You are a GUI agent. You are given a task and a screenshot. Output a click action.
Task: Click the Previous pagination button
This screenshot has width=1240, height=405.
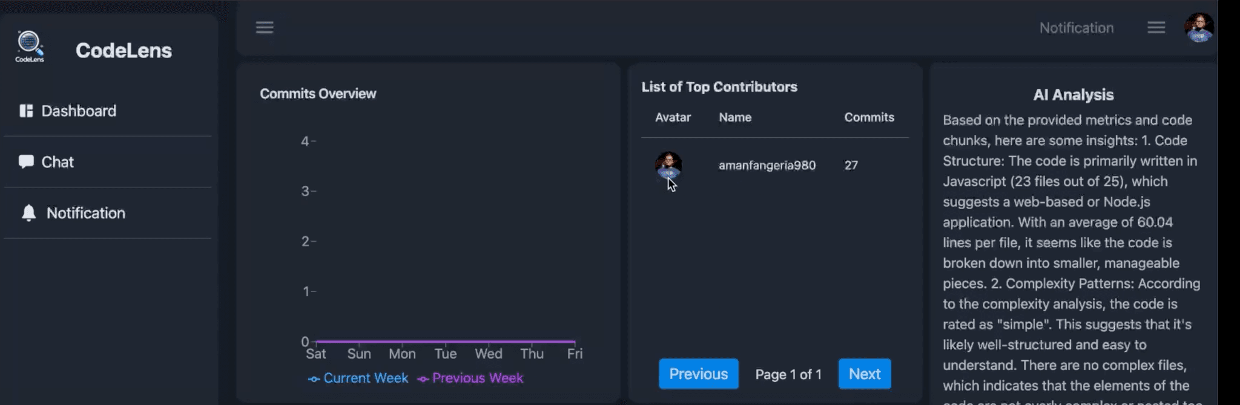coord(698,374)
